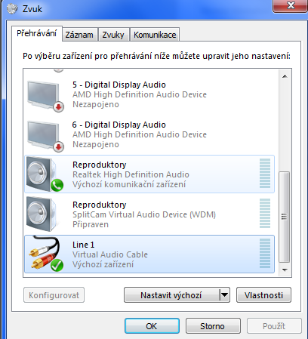Select 'SplitCam Virtual Audio Device (WDM)' text

coord(144,214)
